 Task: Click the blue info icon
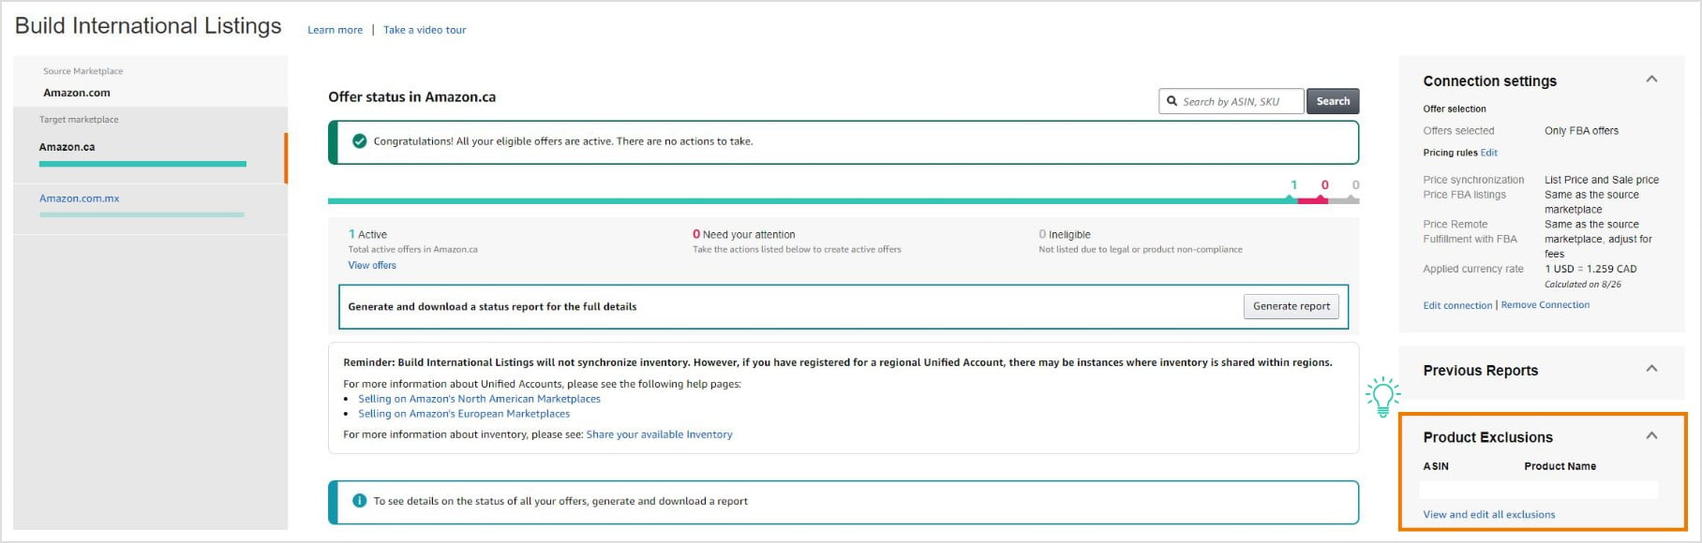(359, 501)
